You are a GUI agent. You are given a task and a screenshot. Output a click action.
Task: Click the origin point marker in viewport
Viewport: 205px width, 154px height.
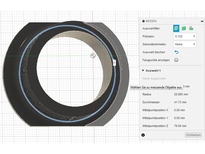93,56
